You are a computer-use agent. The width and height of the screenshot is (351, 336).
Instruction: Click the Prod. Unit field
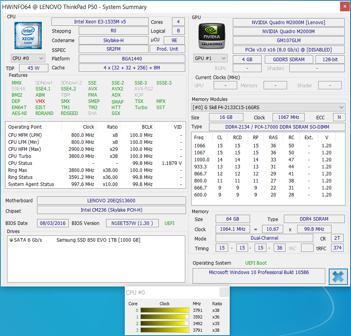tap(167, 49)
